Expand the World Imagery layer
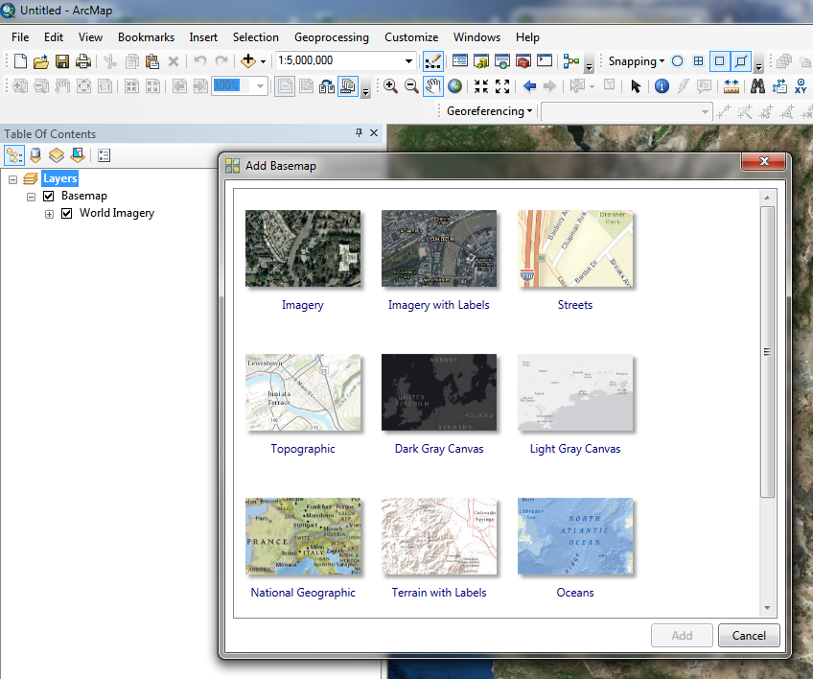The height and width of the screenshot is (679, 813). point(49,214)
